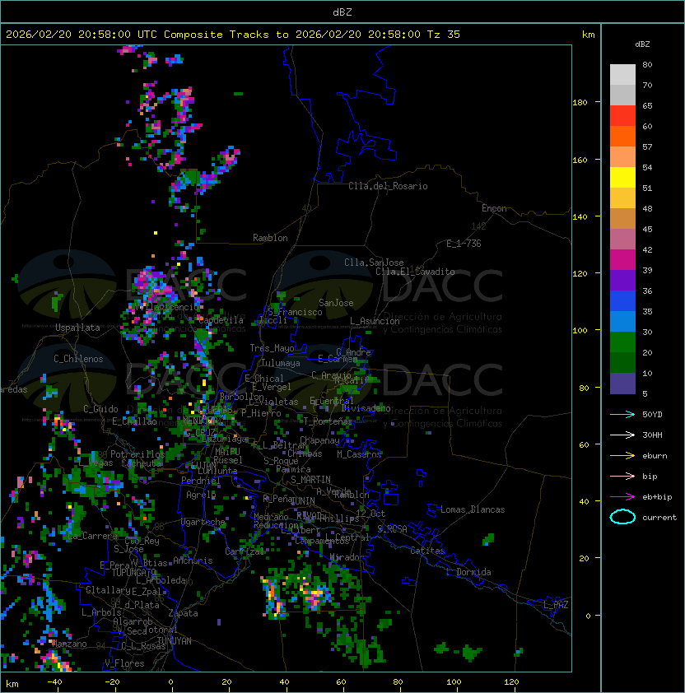This screenshot has height=693, width=685.
Task: Click the 'S_MARTIN' map label
Action: pyautogui.click(x=311, y=480)
